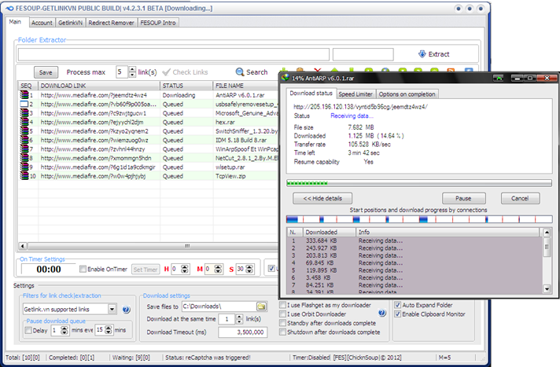Open help icon next to filters dropdown
Viewport: 560px width, 367px height.
[126, 310]
